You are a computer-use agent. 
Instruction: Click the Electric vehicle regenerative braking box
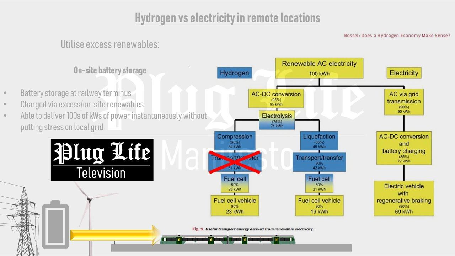coord(404,198)
